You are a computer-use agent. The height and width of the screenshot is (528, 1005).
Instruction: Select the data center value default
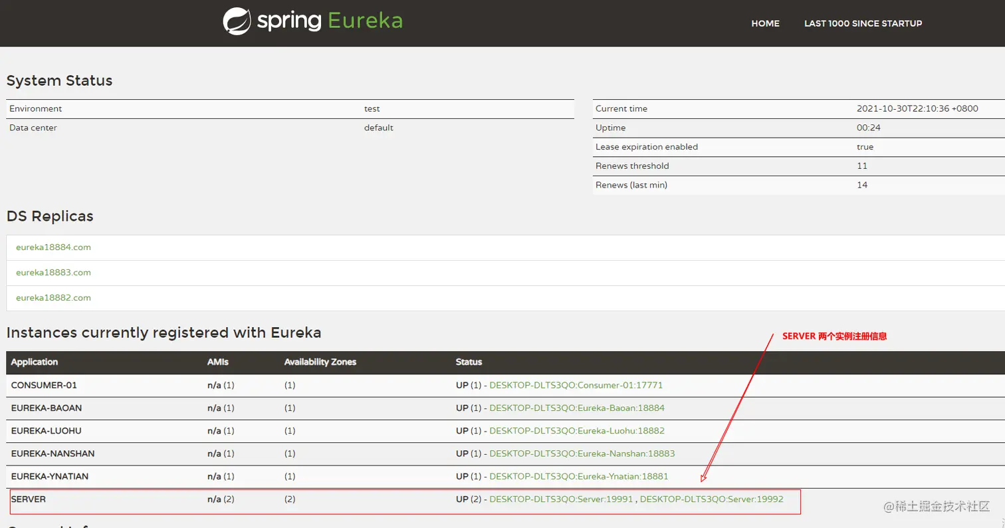(379, 128)
